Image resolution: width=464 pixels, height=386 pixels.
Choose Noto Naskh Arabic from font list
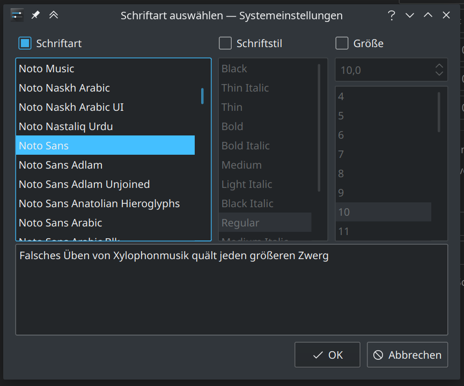tap(64, 88)
